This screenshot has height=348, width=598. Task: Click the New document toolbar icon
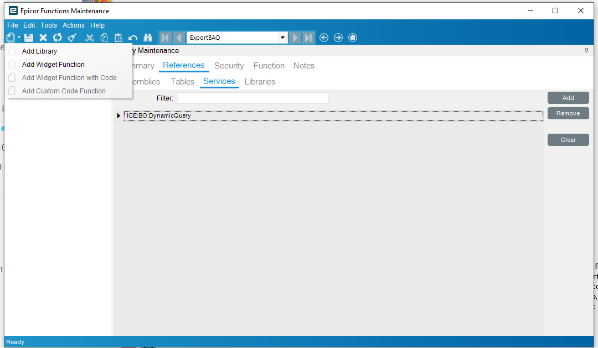11,38
